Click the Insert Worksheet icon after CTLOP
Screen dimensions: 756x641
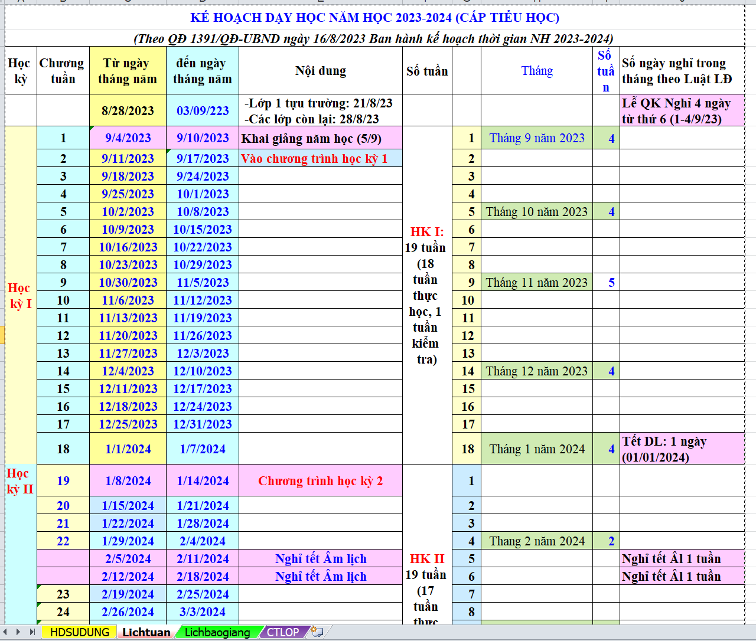point(317,632)
